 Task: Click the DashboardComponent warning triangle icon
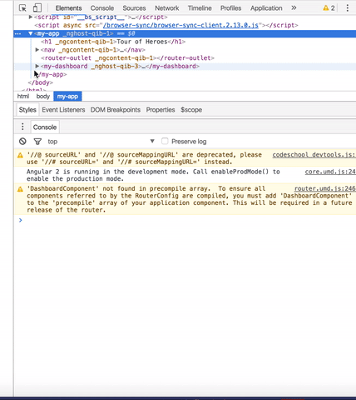pos(20,189)
